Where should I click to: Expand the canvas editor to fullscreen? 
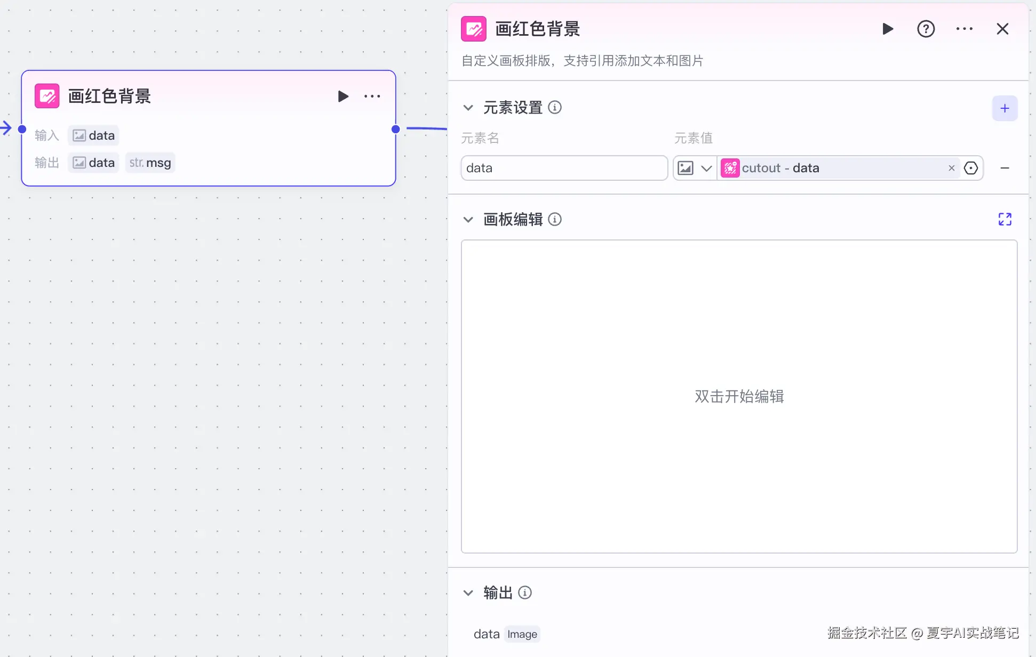(x=1005, y=219)
